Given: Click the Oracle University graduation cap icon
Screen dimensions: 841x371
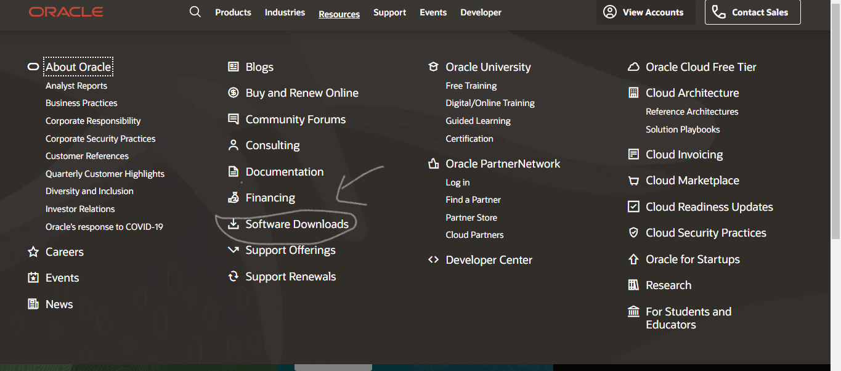Looking at the screenshot, I should coord(433,67).
